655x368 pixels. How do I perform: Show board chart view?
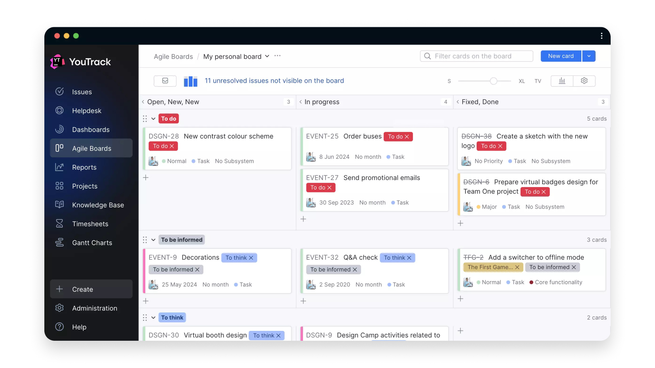pos(562,81)
